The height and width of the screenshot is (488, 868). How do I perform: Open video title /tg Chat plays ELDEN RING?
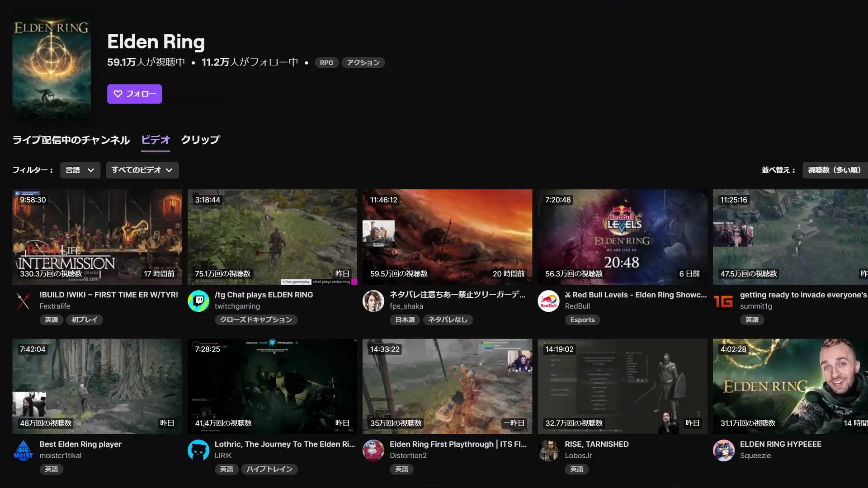tap(264, 295)
